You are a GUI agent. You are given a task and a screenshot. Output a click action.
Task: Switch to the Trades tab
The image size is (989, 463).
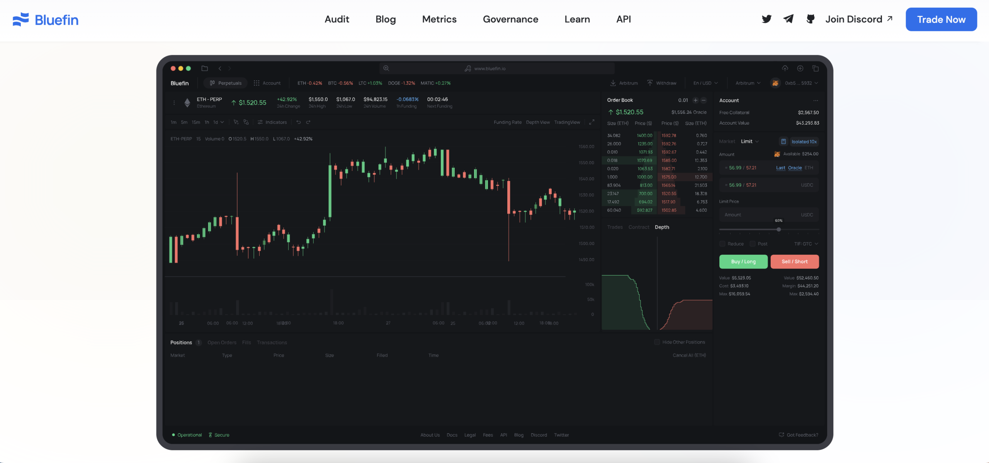pyautogui.click(x=615, y=227)
